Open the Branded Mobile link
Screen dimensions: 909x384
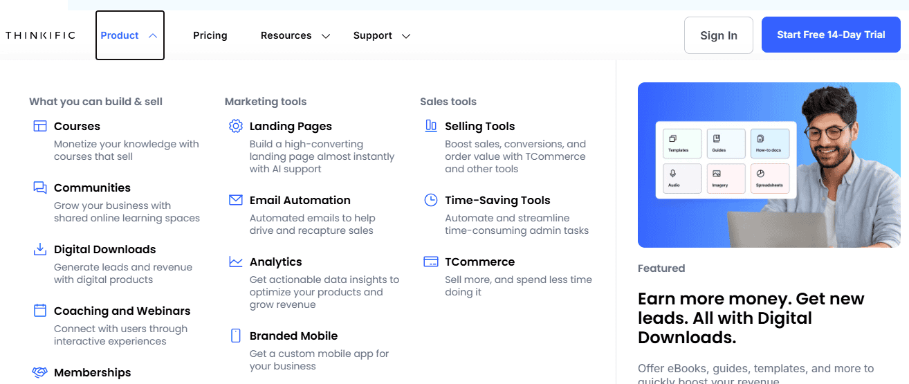coord(293,336)
